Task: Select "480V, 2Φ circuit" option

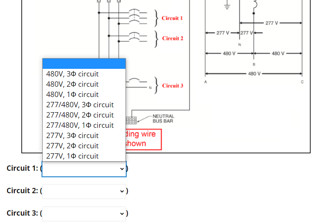Action: pos(72,84)
